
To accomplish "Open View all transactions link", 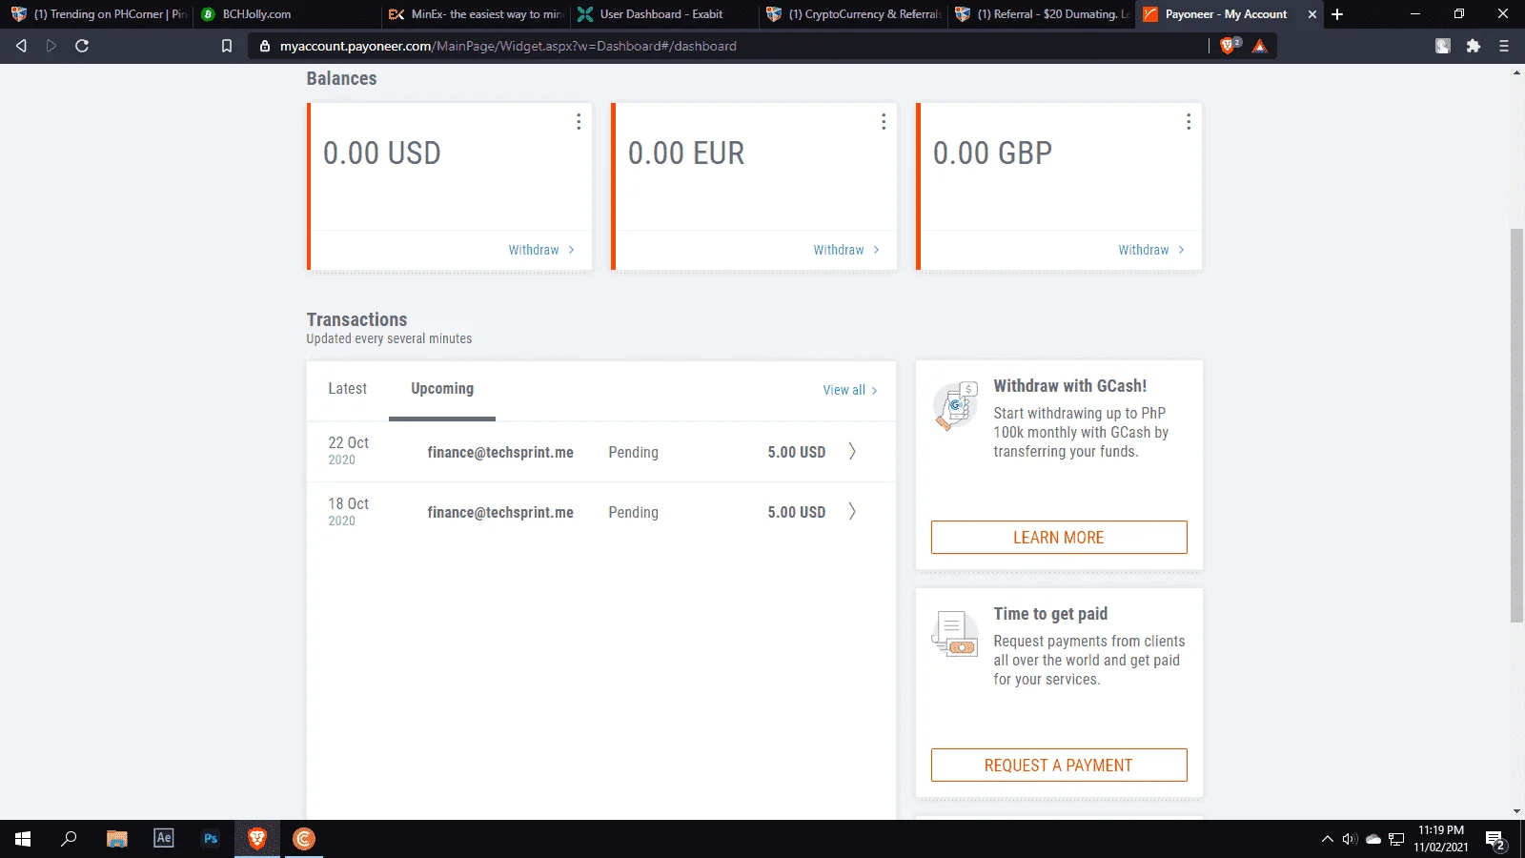I will click(x=850, y=390).
